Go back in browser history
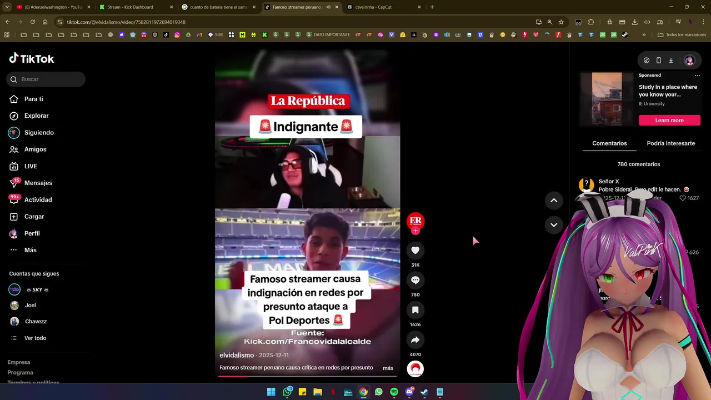 7,22
